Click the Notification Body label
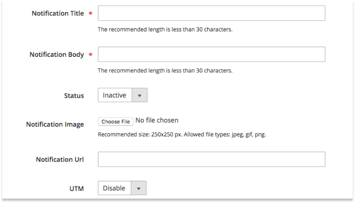The image size is (355, 203). point(56,55)
